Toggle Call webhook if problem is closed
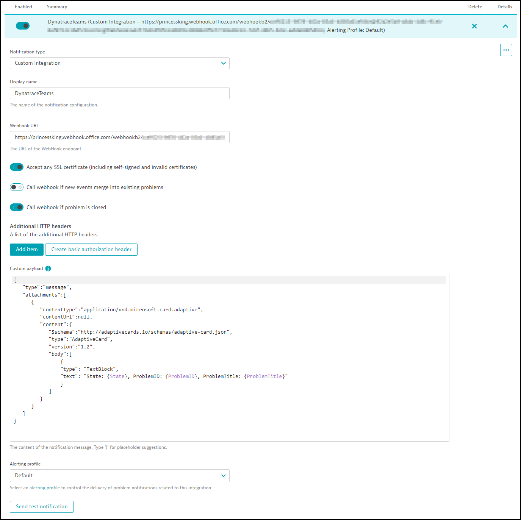The height and width of the screenshot is (520, 521). [x=17, y=207]
